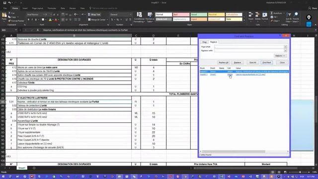Click the AutoSum sigma icon

coord(272,13)
